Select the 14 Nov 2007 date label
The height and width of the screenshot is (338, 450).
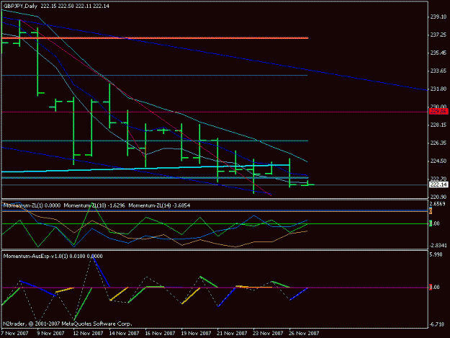point(124,333)
